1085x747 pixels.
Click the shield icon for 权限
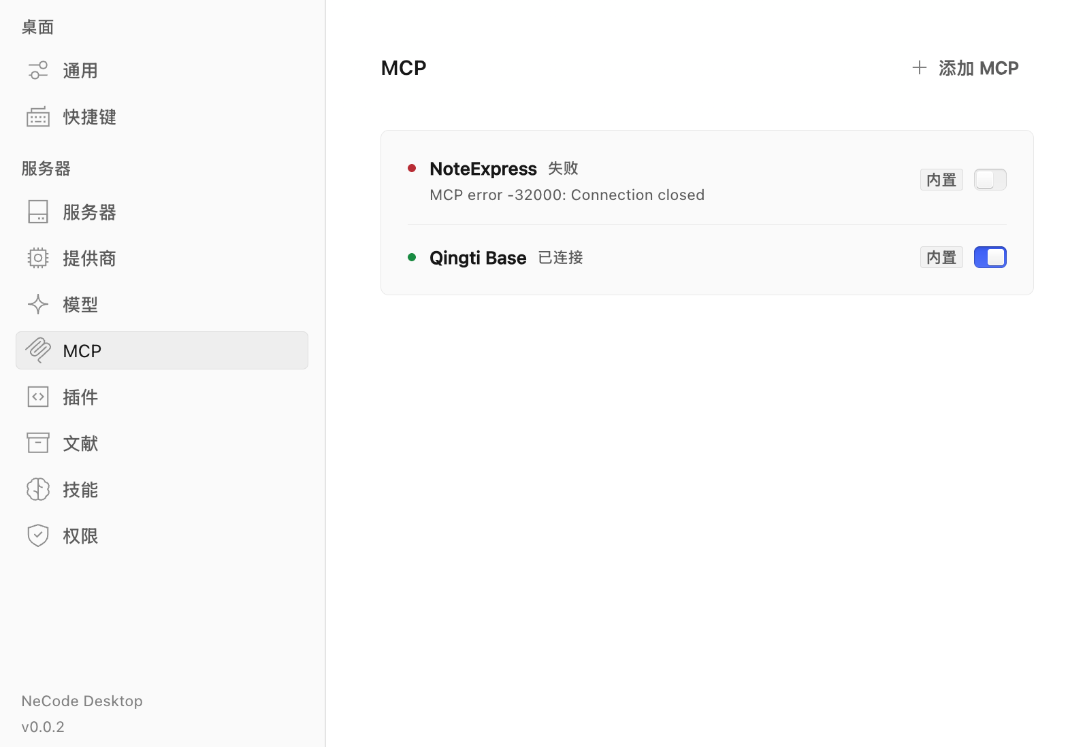38,535
